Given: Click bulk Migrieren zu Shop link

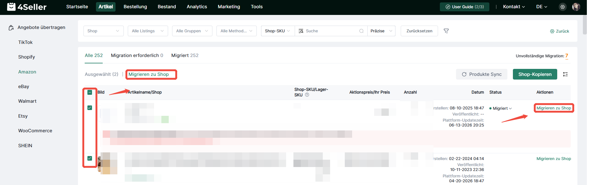Looking at the screenshot, I should pyautogui.click(x=149, y=74).
